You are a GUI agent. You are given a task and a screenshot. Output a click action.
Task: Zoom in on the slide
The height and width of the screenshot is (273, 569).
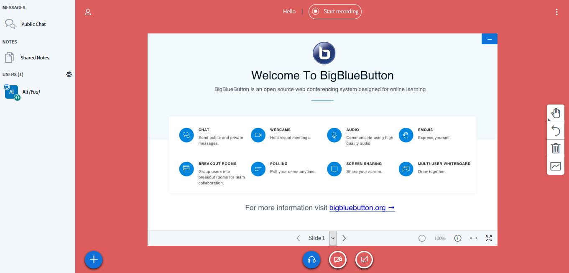point(457,238)
